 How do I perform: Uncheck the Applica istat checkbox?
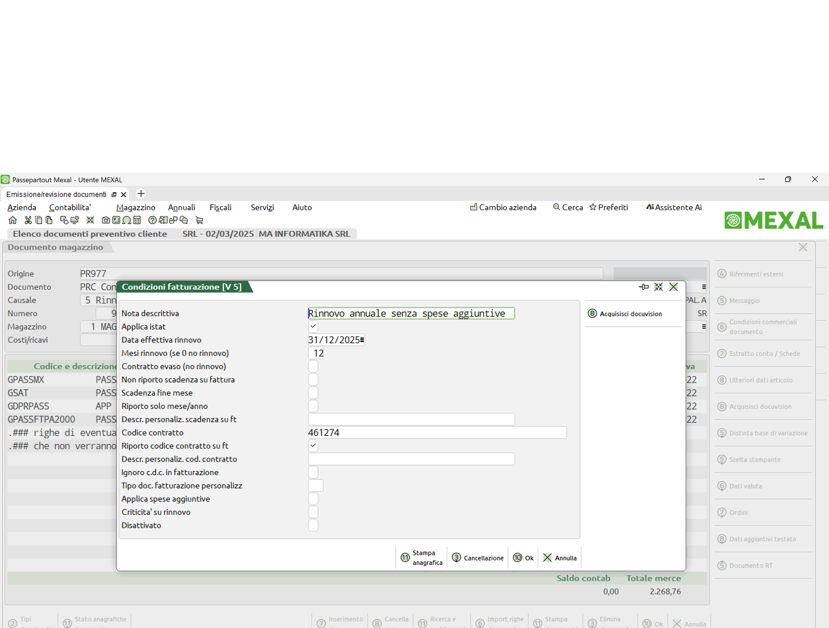coord(313,326)
